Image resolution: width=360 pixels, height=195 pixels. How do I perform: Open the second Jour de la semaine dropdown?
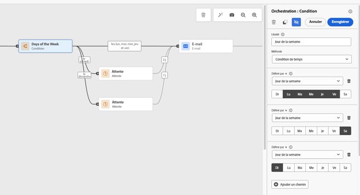[307, 118]
